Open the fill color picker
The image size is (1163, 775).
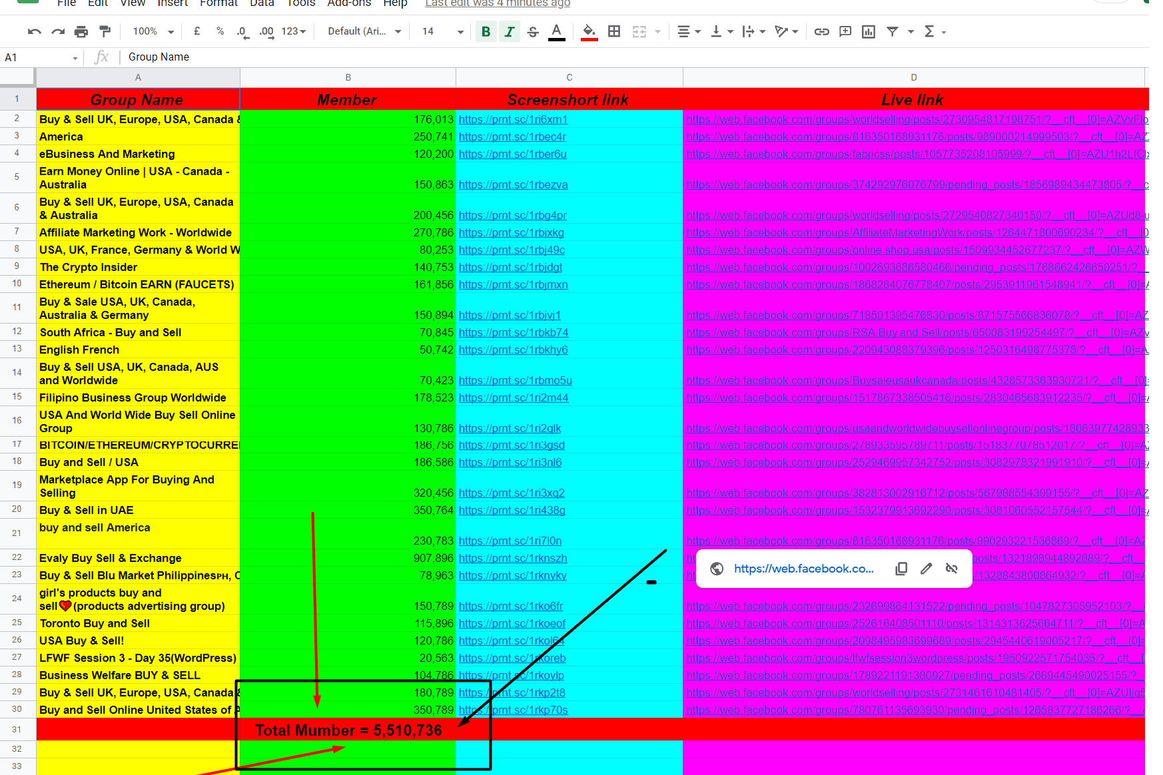589,31
